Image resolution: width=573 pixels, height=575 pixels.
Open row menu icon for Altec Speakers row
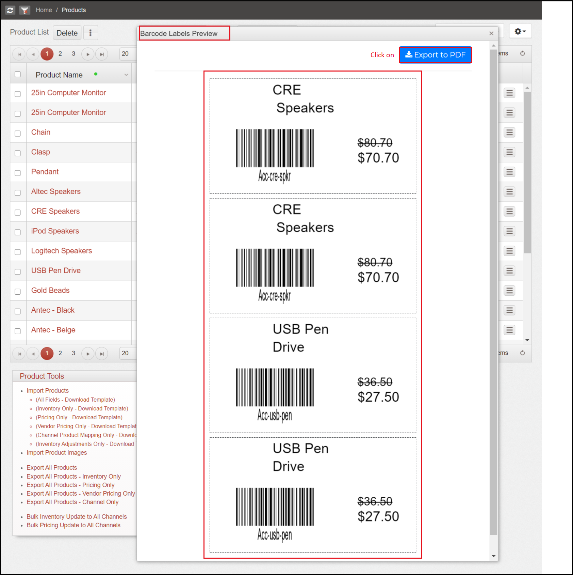click(509, 192)
